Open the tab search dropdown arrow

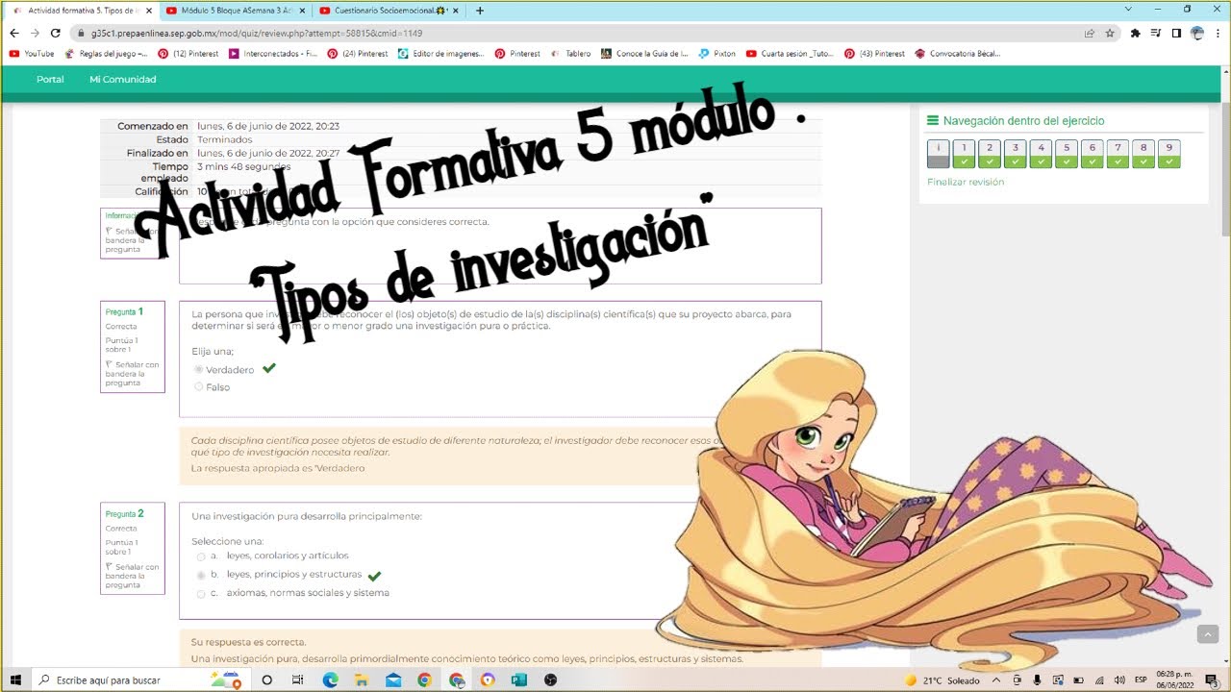[x=1127, y=9]
